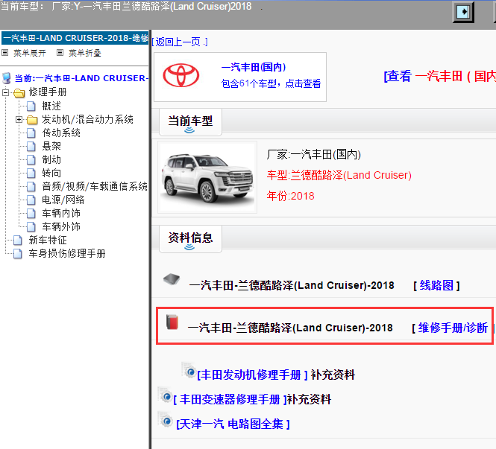Click the red book icon in 维修手册/诊断 row
This screenshot has width=496, height=449.
click(x=172, y=322)
